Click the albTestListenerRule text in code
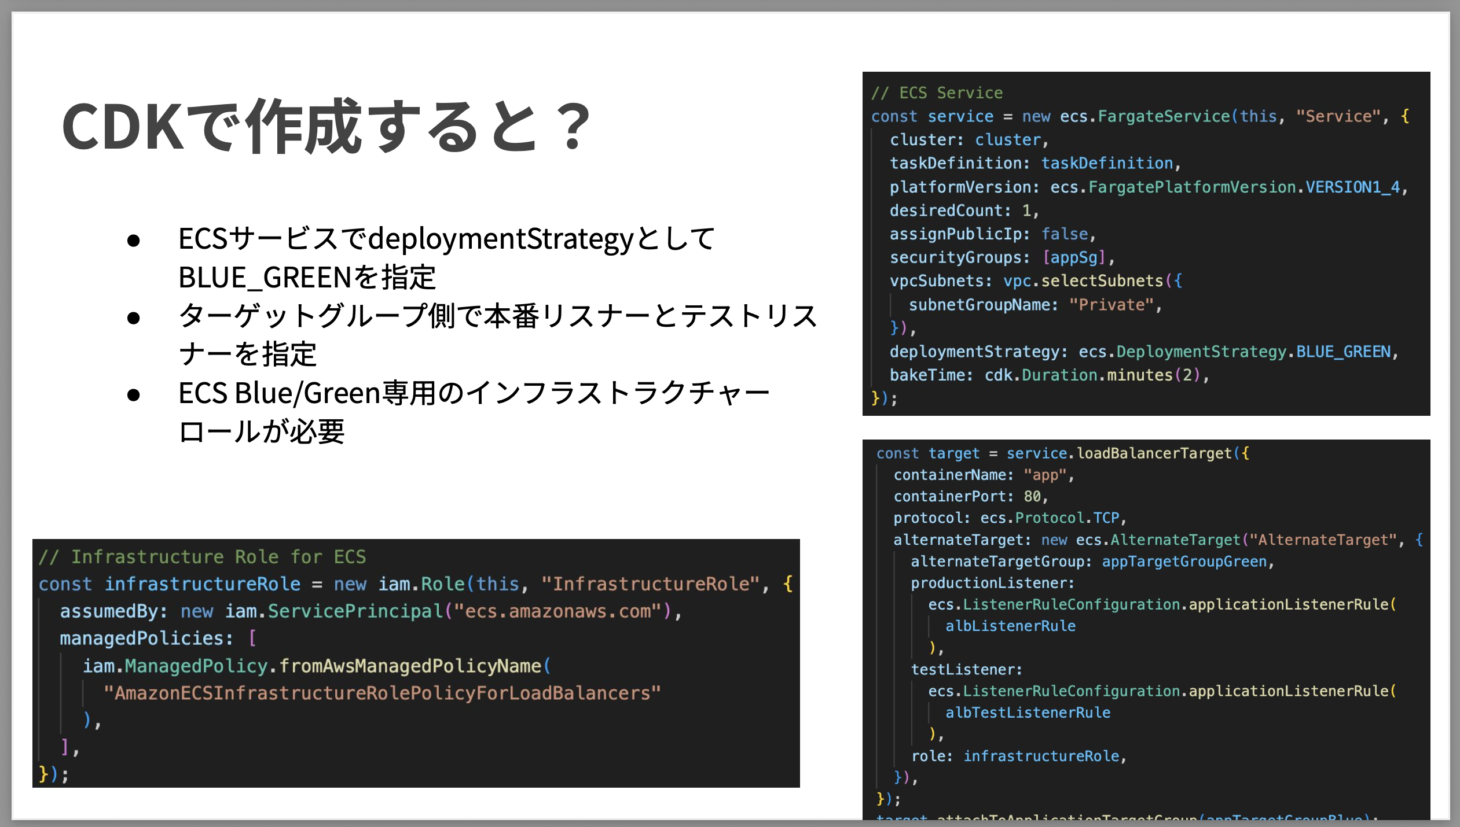 point(1028,712)
